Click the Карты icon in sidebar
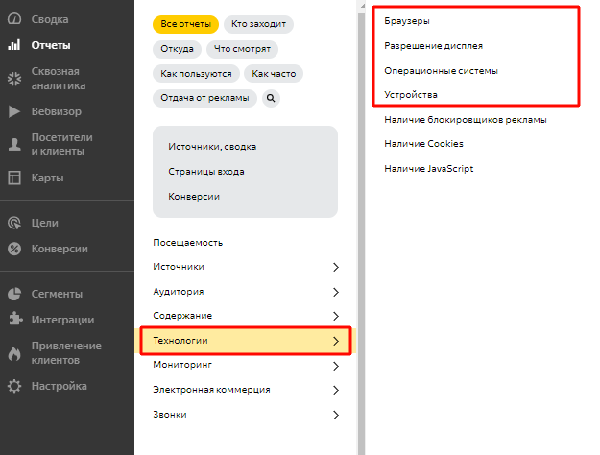The image size is (600, 455). 14,178
